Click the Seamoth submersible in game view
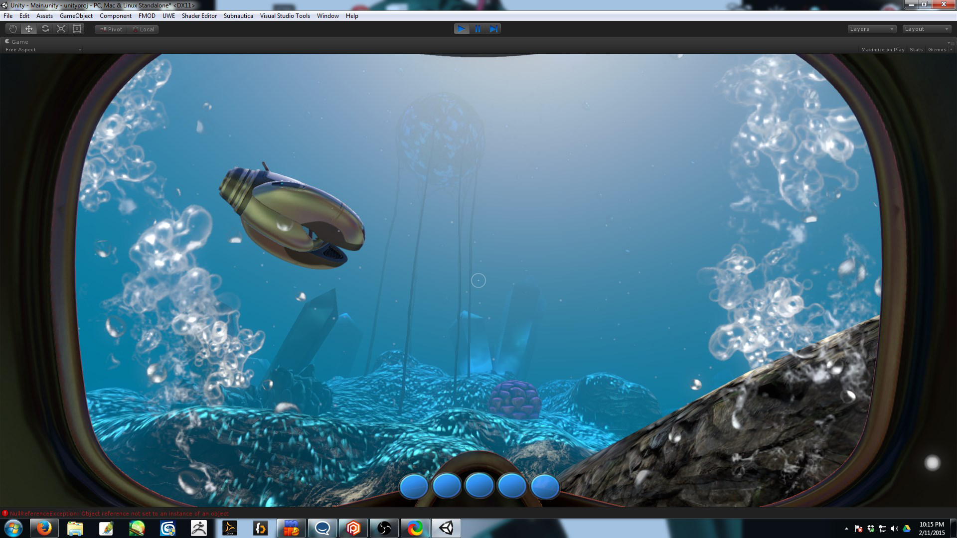The height and width of the screenshot is (538, 957). pos(292,217)
